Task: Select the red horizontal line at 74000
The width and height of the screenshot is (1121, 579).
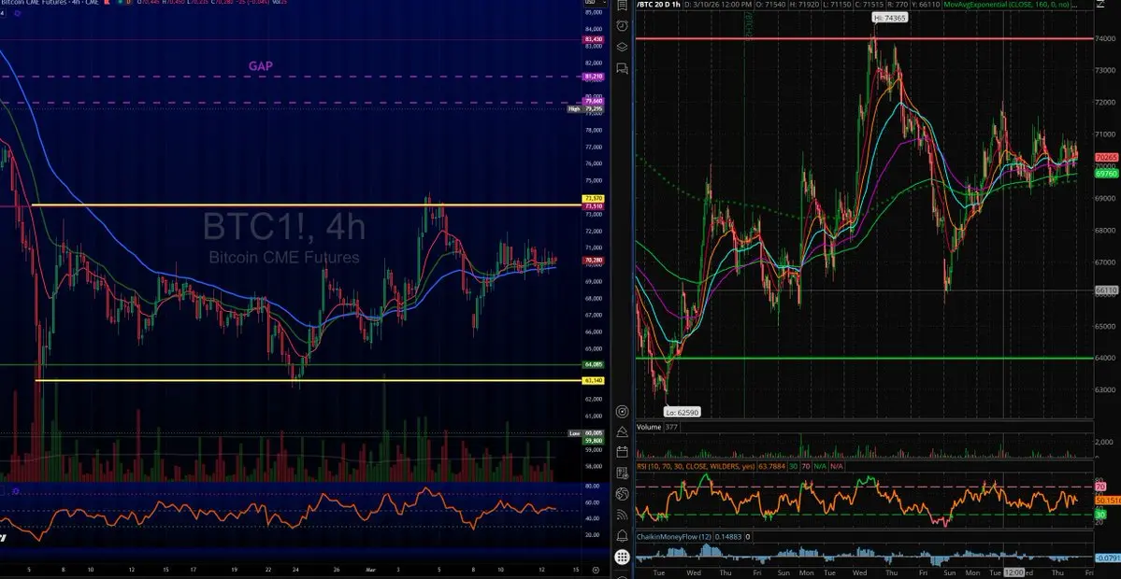Action: coord(864,38)
